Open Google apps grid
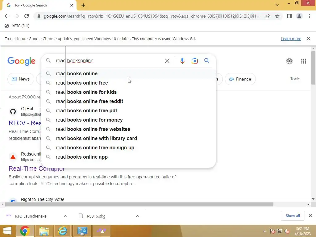This screenshot has height=237, width=316. click(x=304, y=61)
